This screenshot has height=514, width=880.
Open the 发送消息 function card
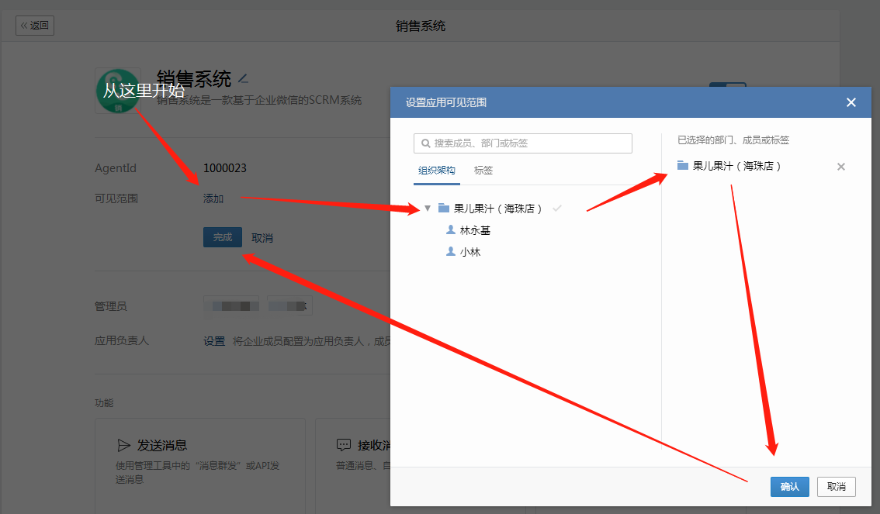click(199, 465)
